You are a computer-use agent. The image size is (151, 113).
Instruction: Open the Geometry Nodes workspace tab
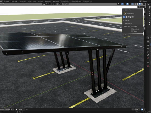(76, 1)
